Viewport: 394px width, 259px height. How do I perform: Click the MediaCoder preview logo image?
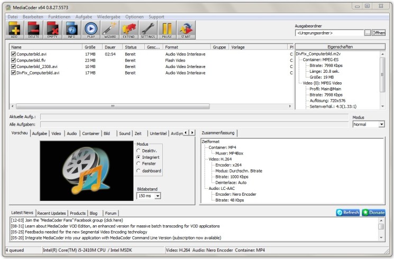point(87,171)
